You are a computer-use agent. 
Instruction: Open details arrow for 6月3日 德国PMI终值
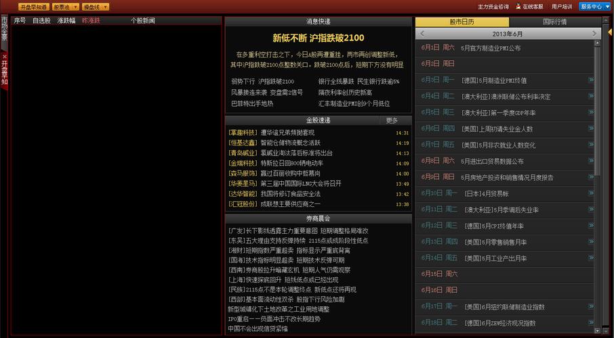tap(591, 80)
